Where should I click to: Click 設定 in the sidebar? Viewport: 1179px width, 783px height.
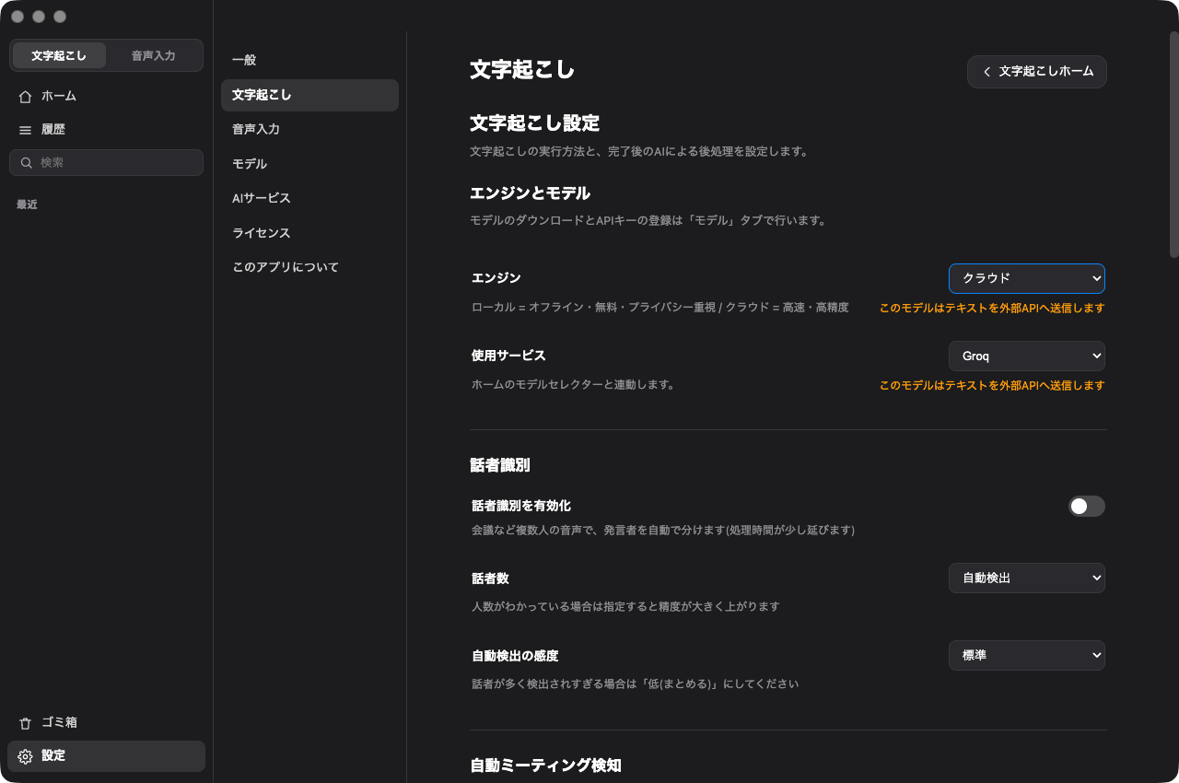point(106,756)
